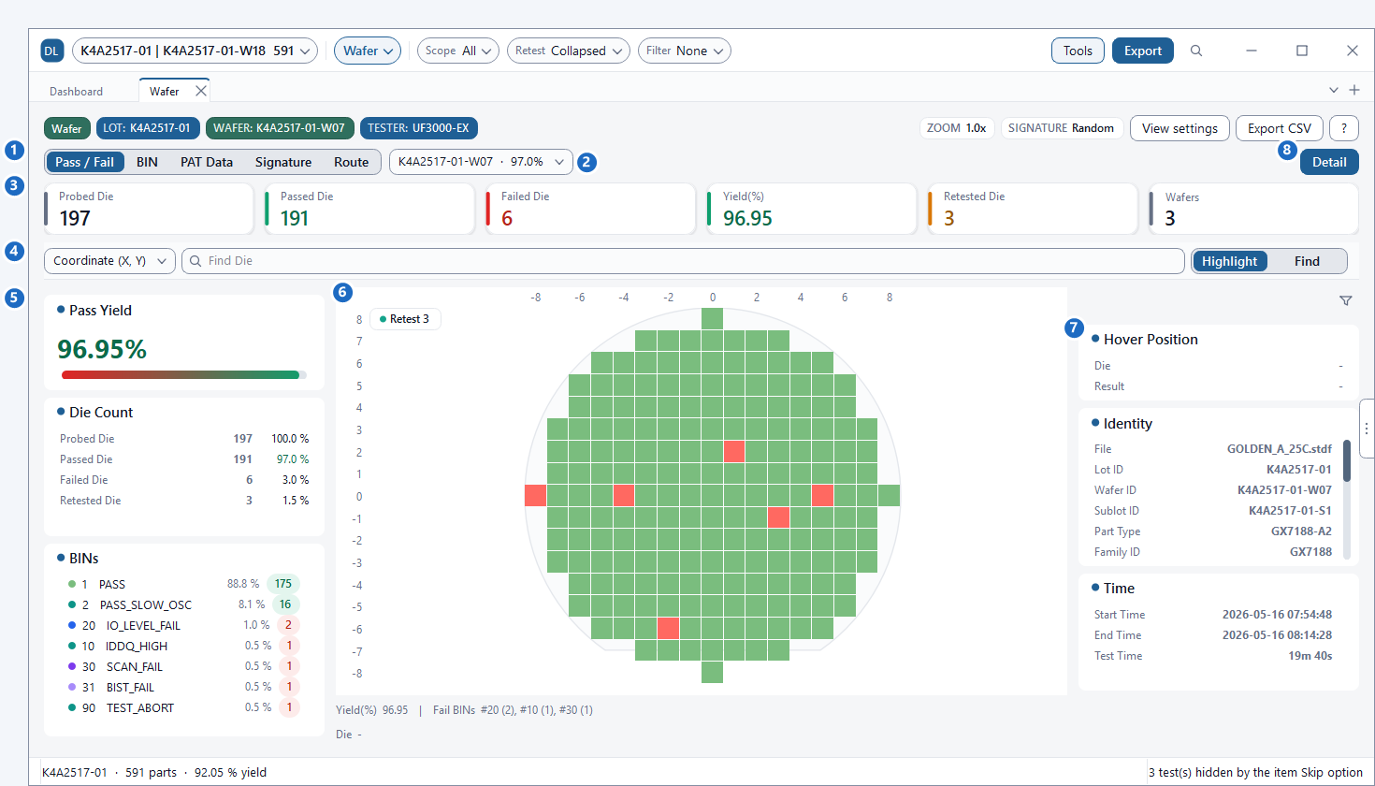The image size is (1375, 786).
Task: Open the Wafer dropdown in the title bar
Action: 368,51
